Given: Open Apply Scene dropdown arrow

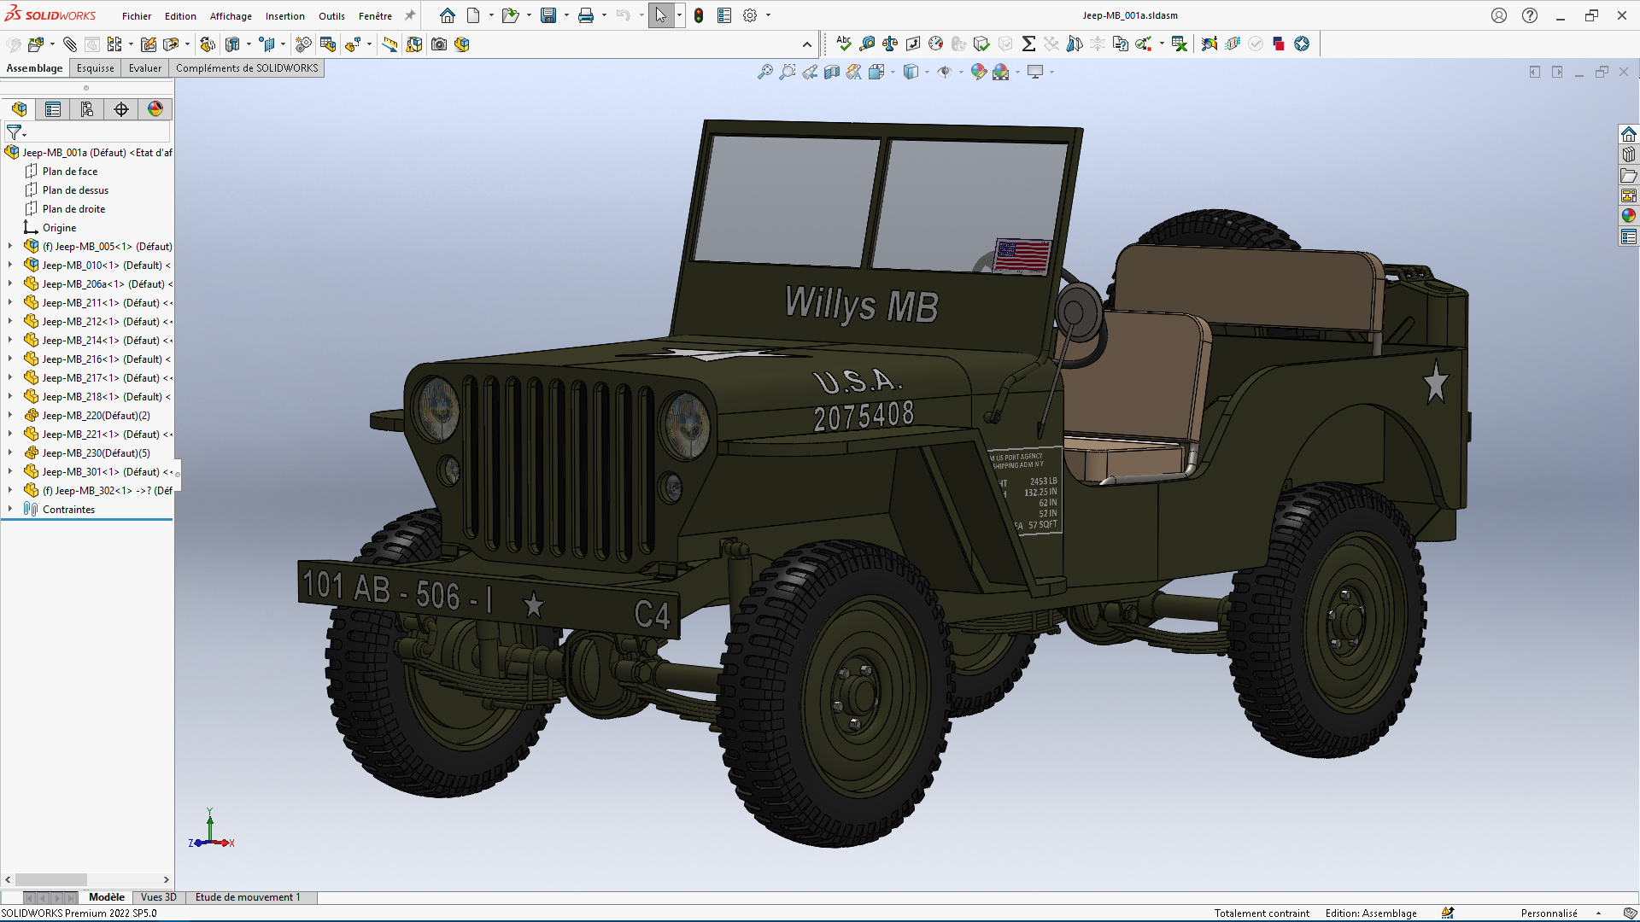Looking at the screenshot, I should click(1017, 73).
